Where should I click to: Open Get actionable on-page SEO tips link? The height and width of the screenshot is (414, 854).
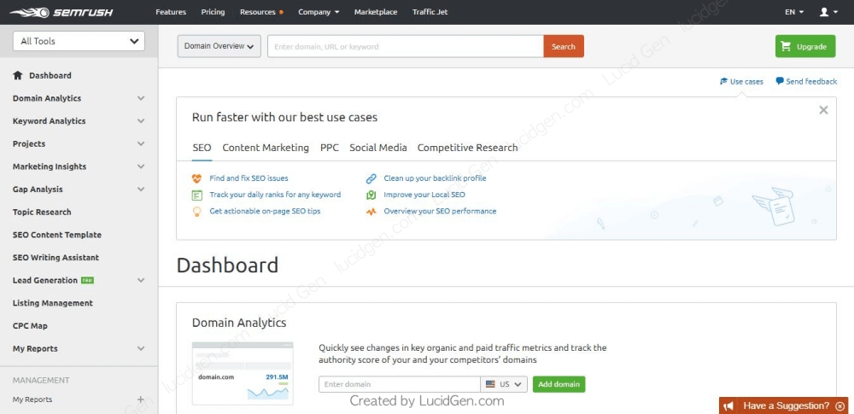pos(266,211)
